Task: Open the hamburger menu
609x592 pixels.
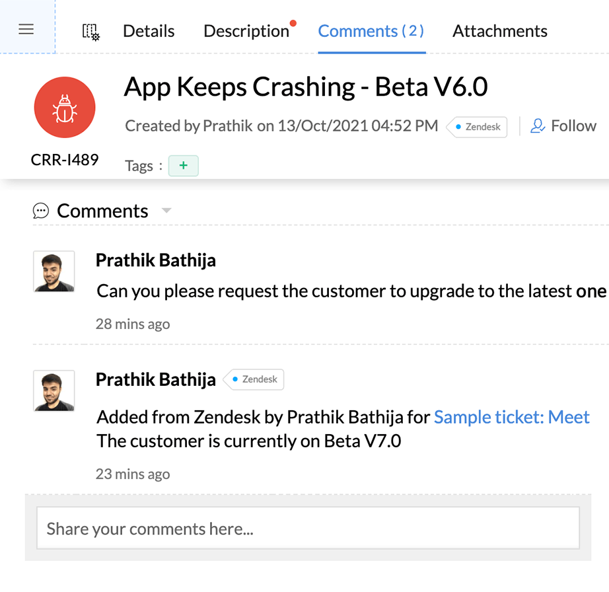Action: [x=26, y=30]
